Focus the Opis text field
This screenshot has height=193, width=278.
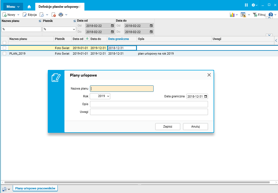[x=149, y=104]
